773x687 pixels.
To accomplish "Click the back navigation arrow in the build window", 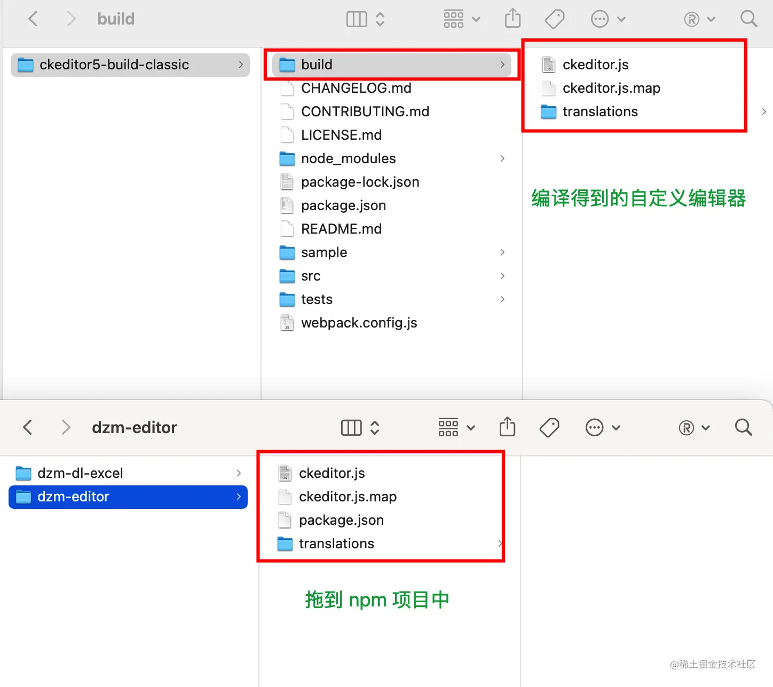I will tap(33, 18).
